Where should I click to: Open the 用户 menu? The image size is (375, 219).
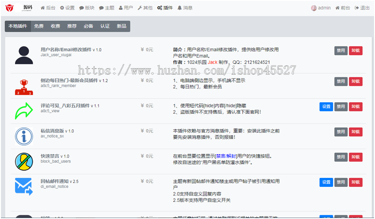coord(126,8)
